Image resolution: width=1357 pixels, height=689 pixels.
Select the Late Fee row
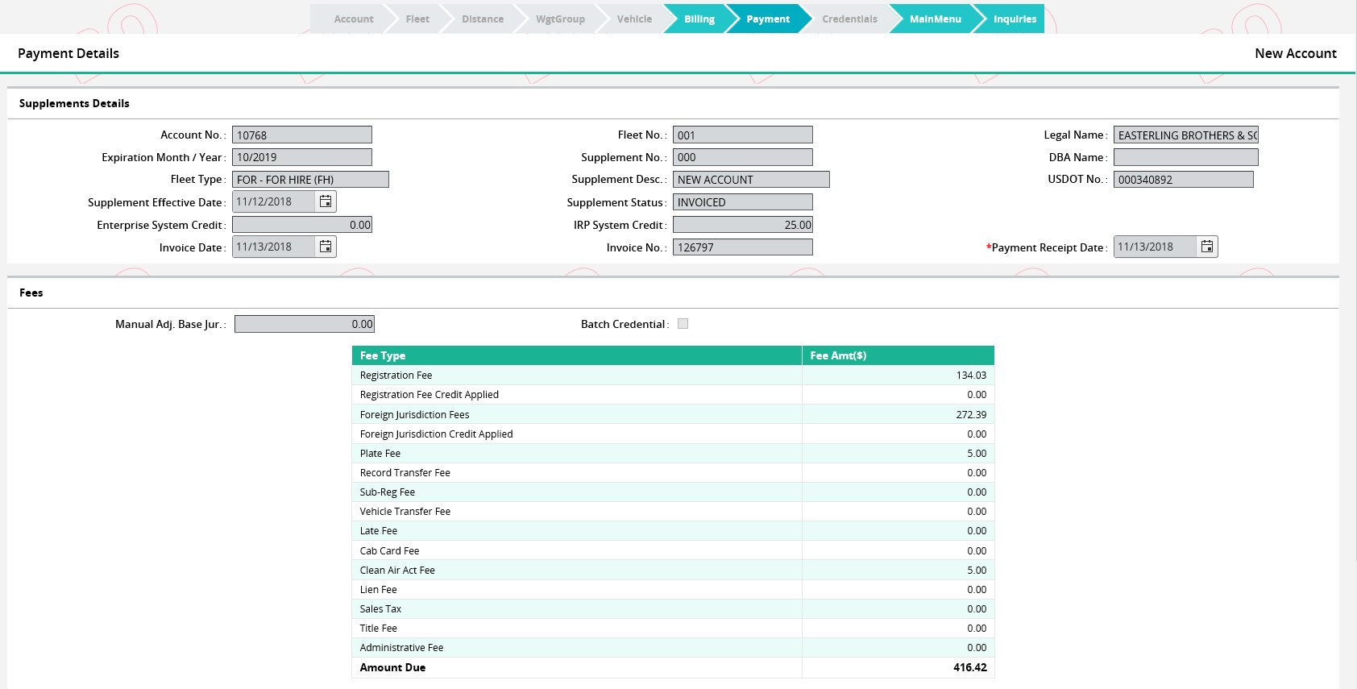click(x=673, y=531)
